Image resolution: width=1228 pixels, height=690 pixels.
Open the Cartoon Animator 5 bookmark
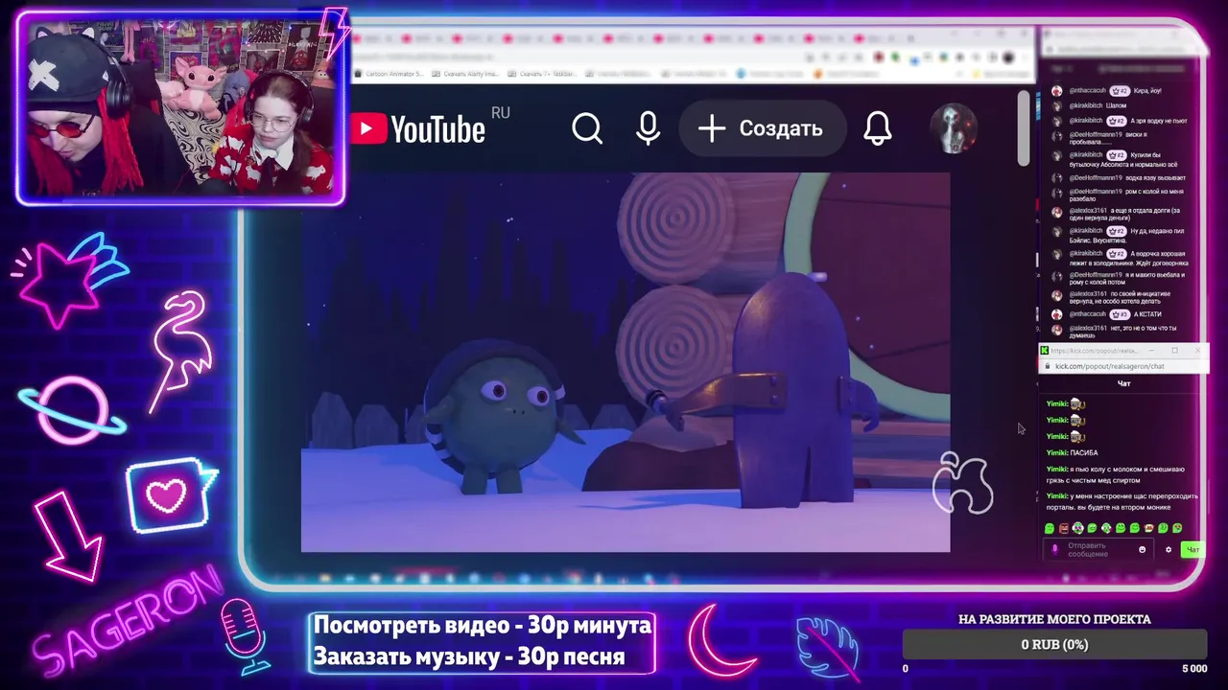(388, 74)
